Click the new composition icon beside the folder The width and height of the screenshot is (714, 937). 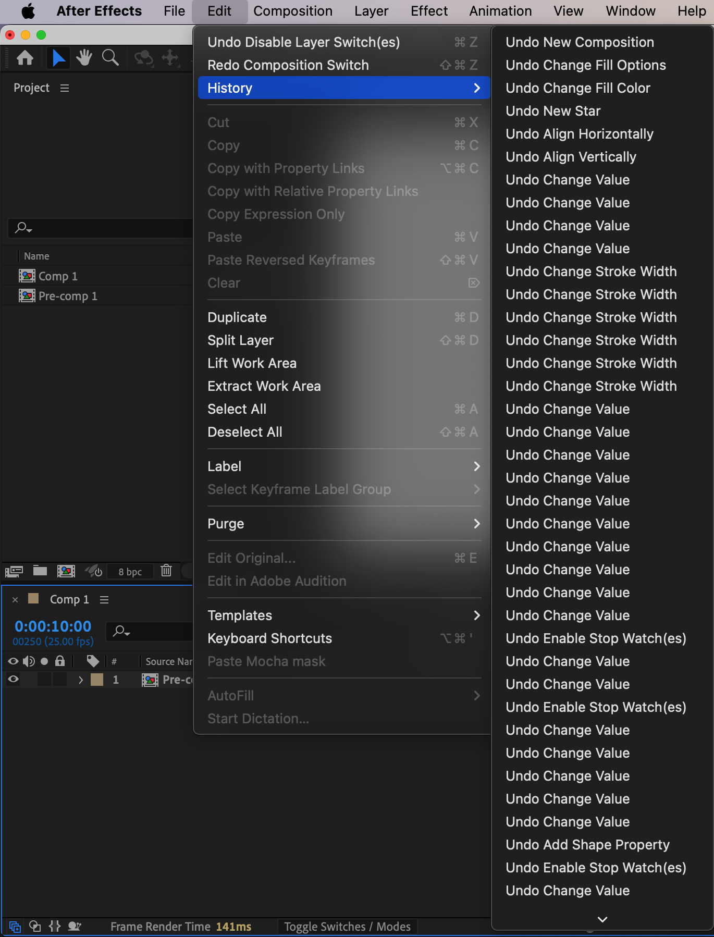[x=66, y=571]
